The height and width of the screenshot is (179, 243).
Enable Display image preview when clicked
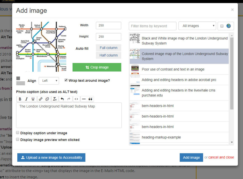pyautogui.click(x=18, y=139)
